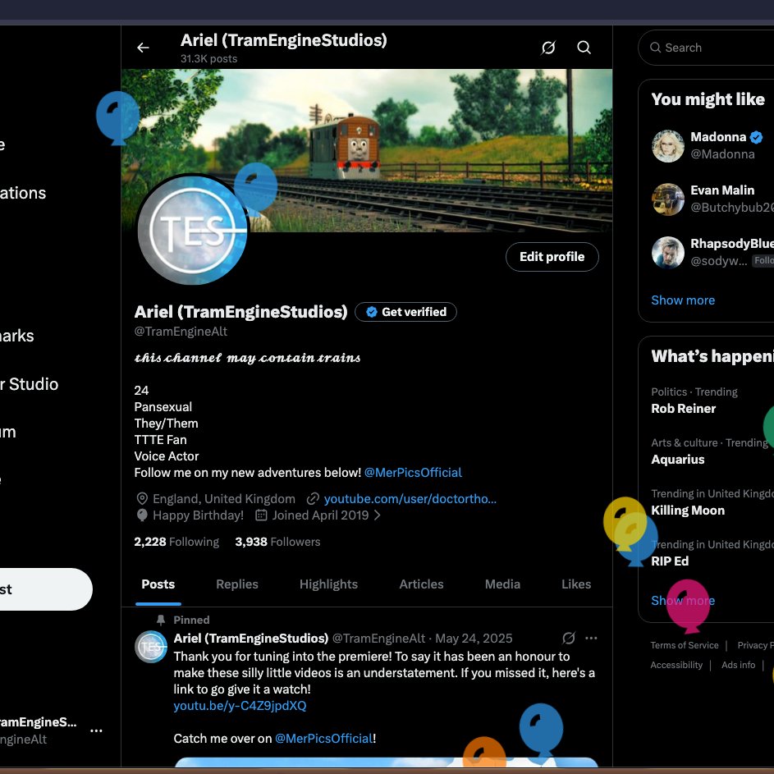Open the 3,938 Followers list
Image resolution: width=774 pixels, height=774 pixels.
tap(277, 542)
